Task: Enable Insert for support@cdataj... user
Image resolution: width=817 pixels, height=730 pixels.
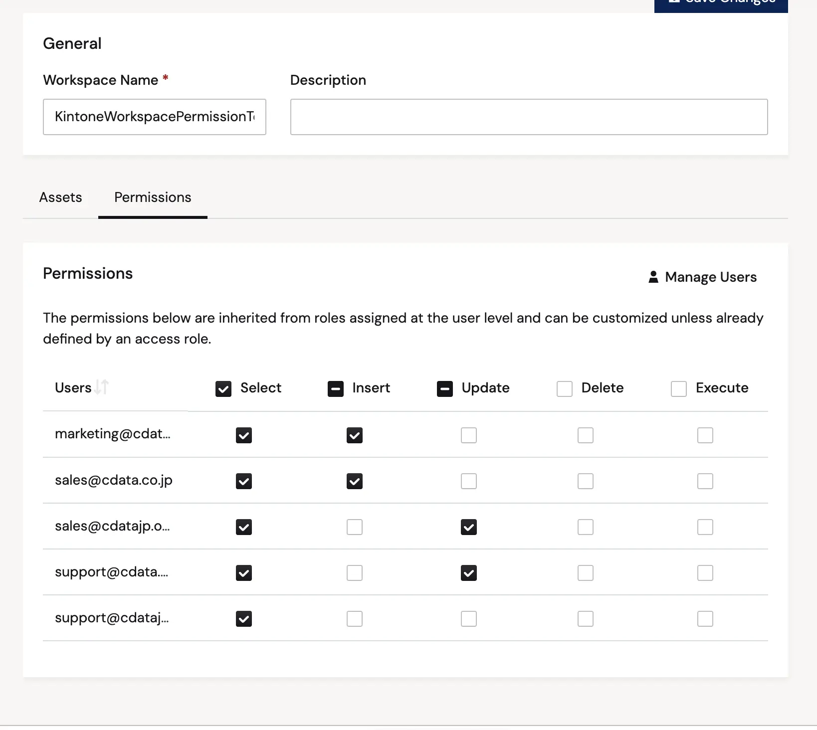Action: coord(355,619)
